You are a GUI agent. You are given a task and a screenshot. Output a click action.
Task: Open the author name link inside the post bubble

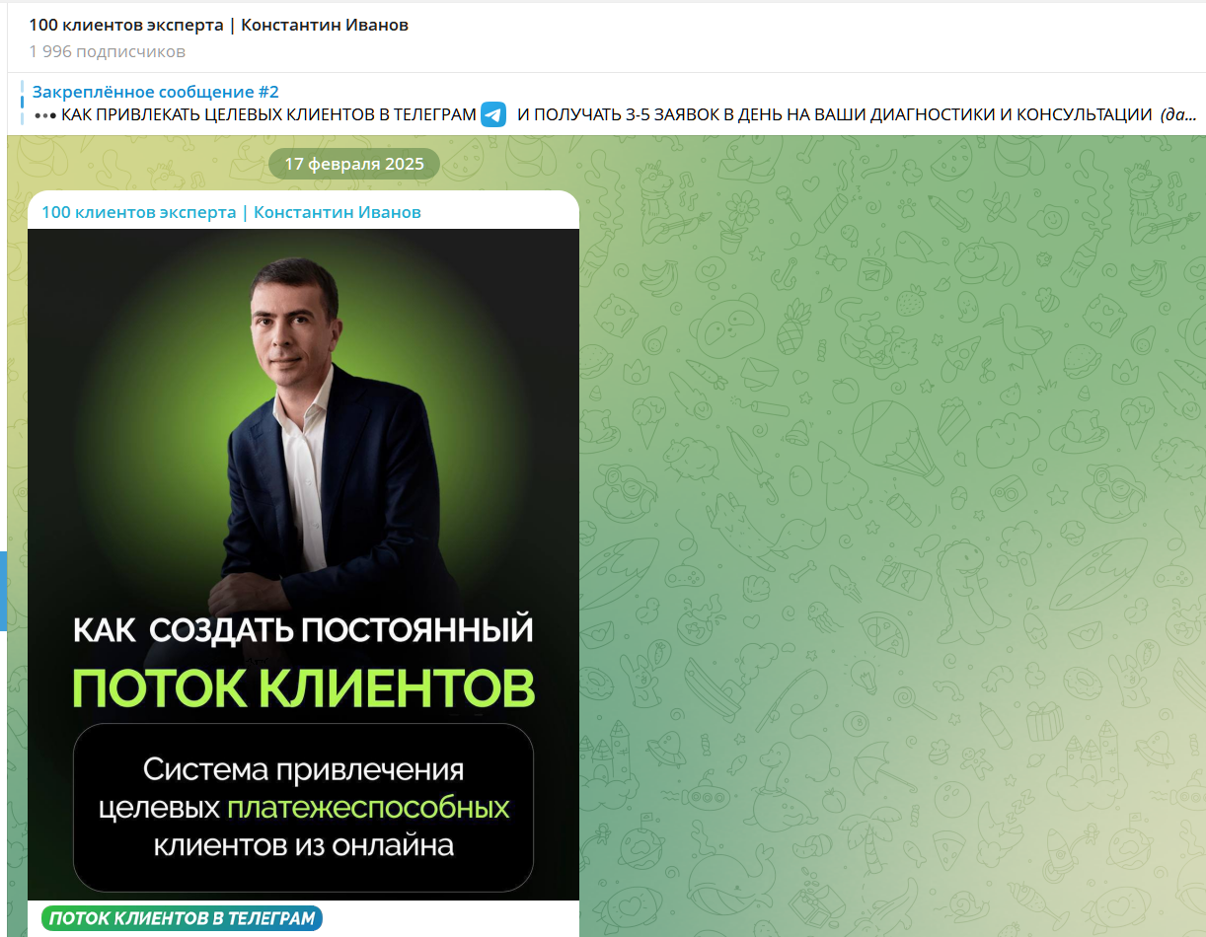(x=231, y=212)
